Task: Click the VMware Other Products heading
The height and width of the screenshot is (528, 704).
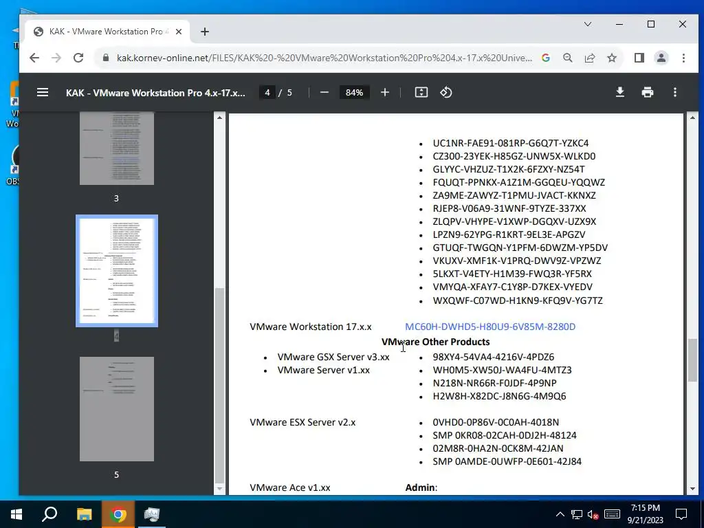Action: coord(435,342)
